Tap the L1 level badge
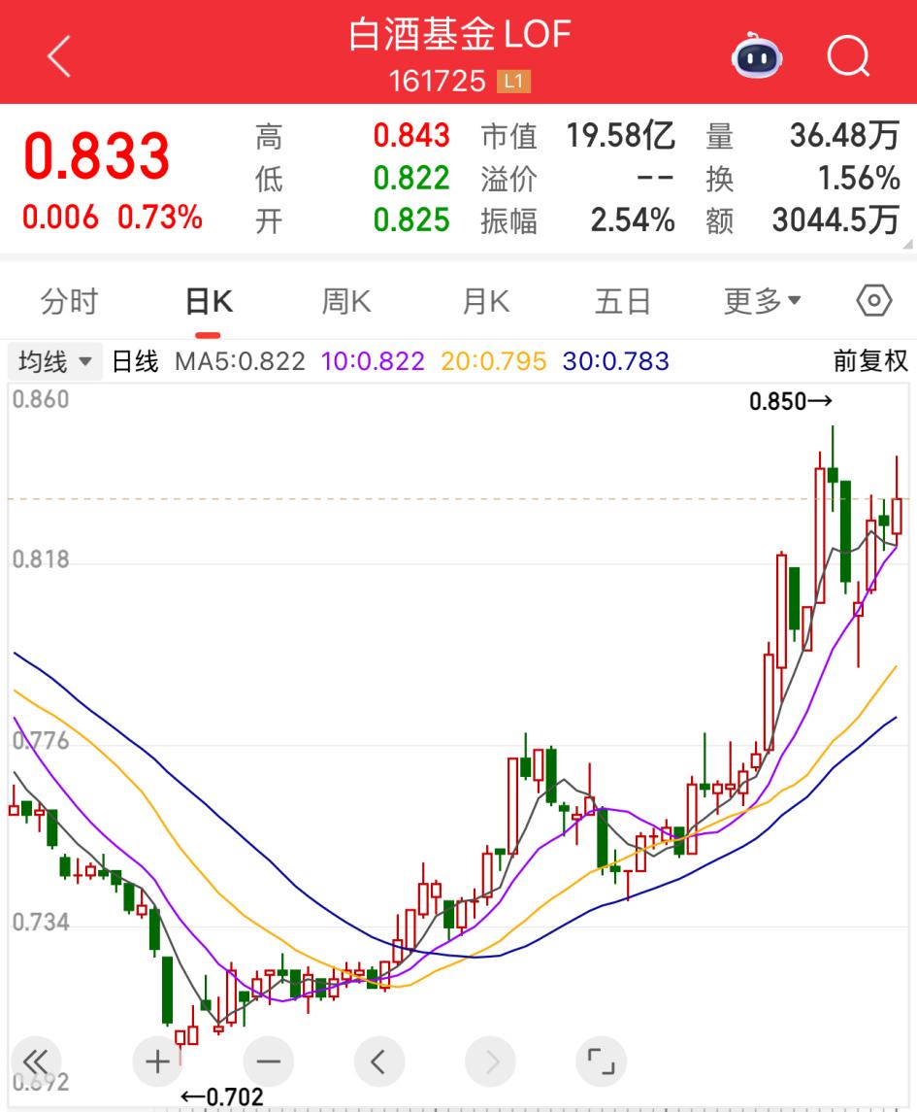 (x=513, y=82)
